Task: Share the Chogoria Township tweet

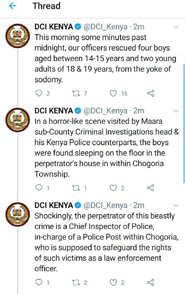Action: pos(151,188)
